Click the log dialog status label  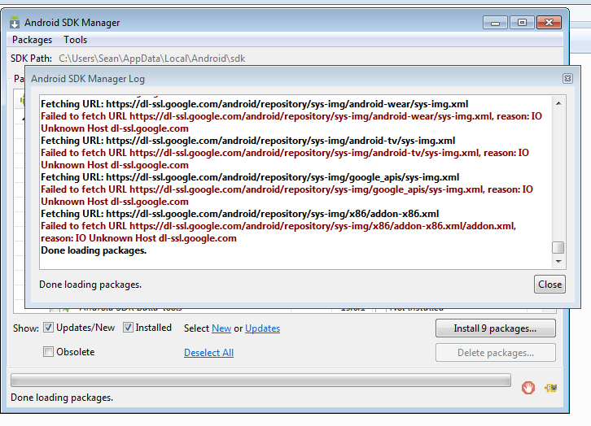[90, 285]
